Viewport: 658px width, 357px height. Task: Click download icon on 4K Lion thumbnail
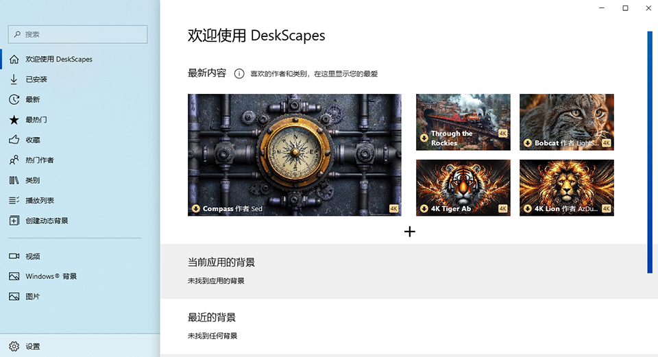pos(528,208)
